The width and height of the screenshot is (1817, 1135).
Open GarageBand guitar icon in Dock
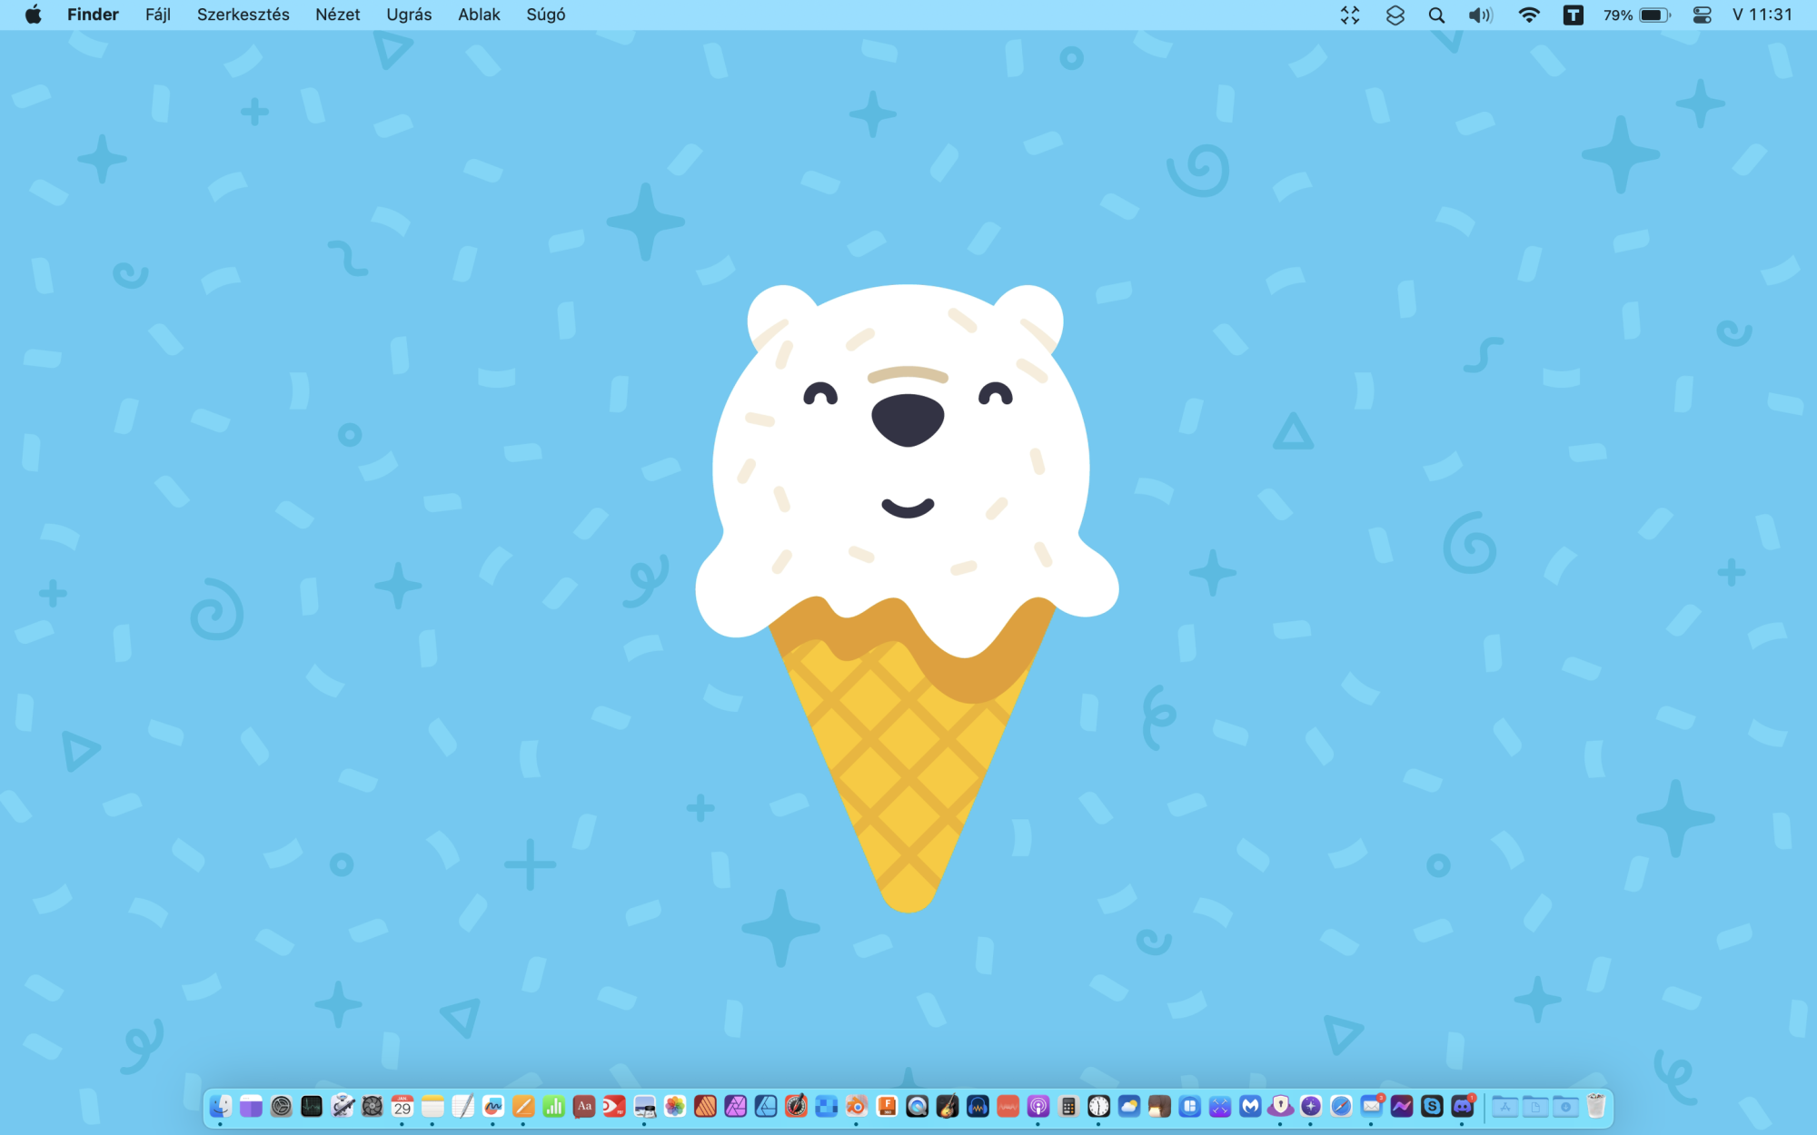(948, 1105)
